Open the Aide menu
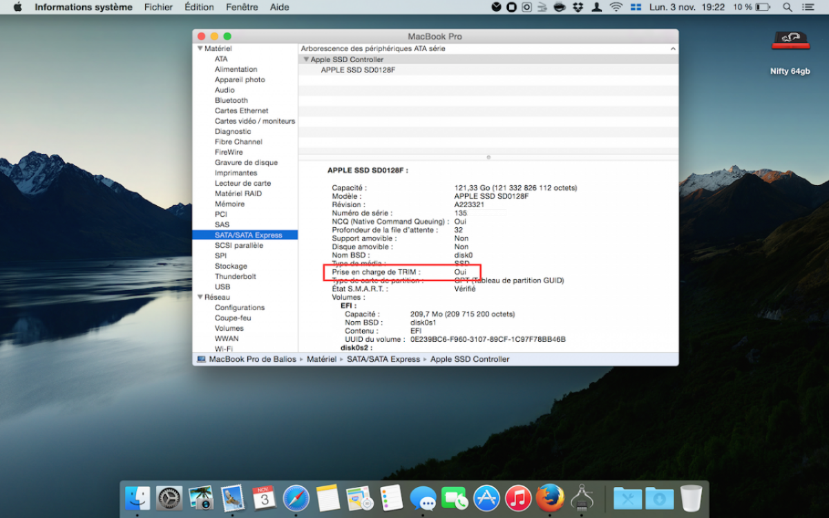Image resolution: width=829 pixels, height=518 pixels. coord(280,7)
